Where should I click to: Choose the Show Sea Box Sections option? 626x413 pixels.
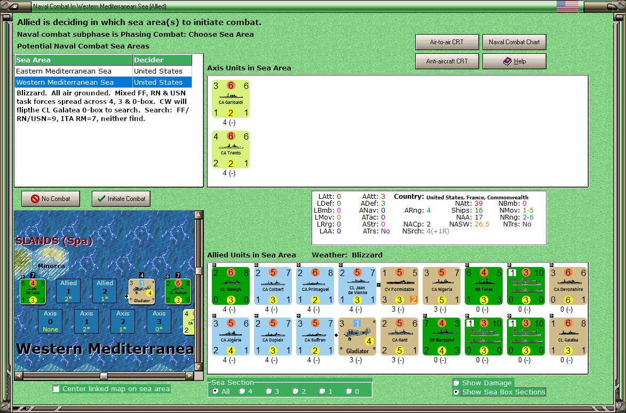coord(456,392)
